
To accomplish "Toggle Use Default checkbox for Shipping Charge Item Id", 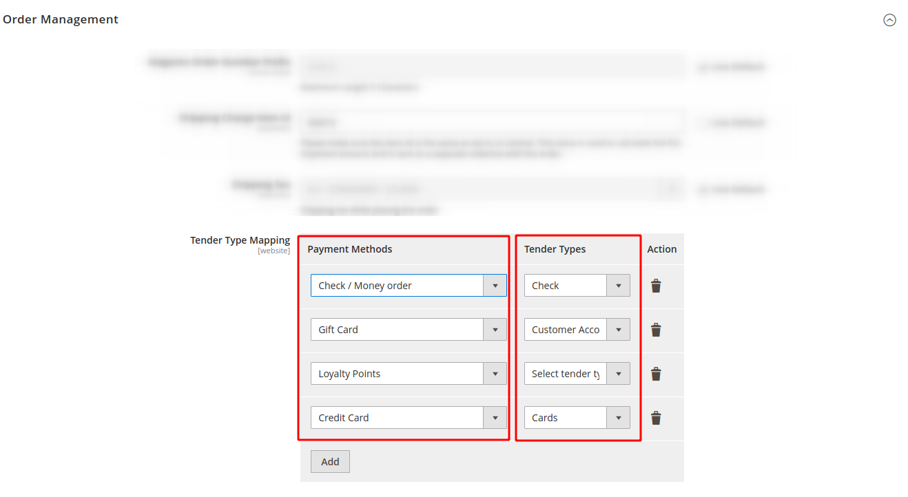I will [703, 123].
